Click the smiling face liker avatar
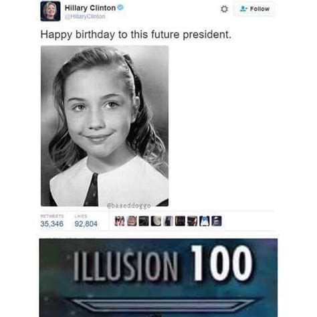 coord(132,221)
